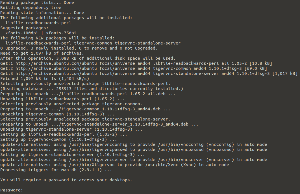Click 'xfonts-100dpi' in suggested packages
This screenshot has height=194, width=300.
[x=22, y=33]
